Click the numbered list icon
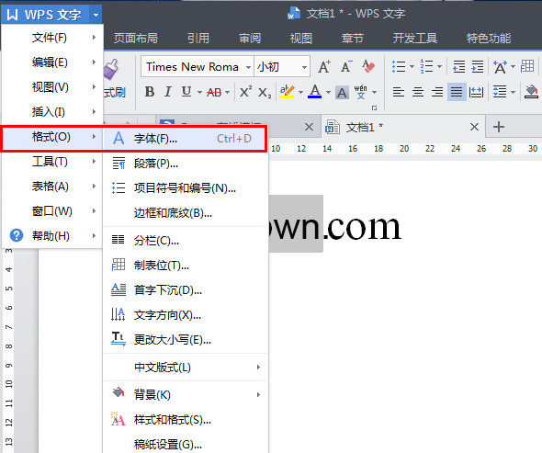This screenshot has height=453, width=542. click(426, 66)
